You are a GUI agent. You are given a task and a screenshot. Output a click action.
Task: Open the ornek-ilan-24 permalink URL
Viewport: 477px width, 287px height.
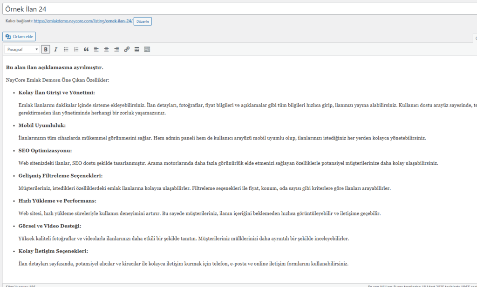click(83, 21)
